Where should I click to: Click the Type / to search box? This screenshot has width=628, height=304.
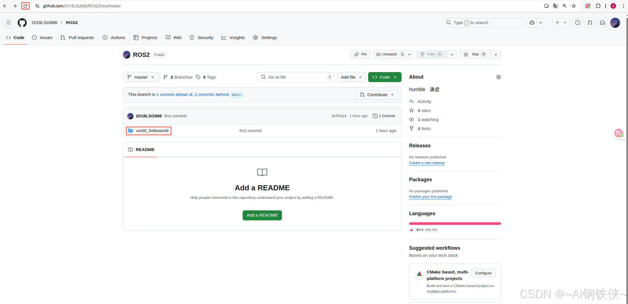[x=484, y=23]
